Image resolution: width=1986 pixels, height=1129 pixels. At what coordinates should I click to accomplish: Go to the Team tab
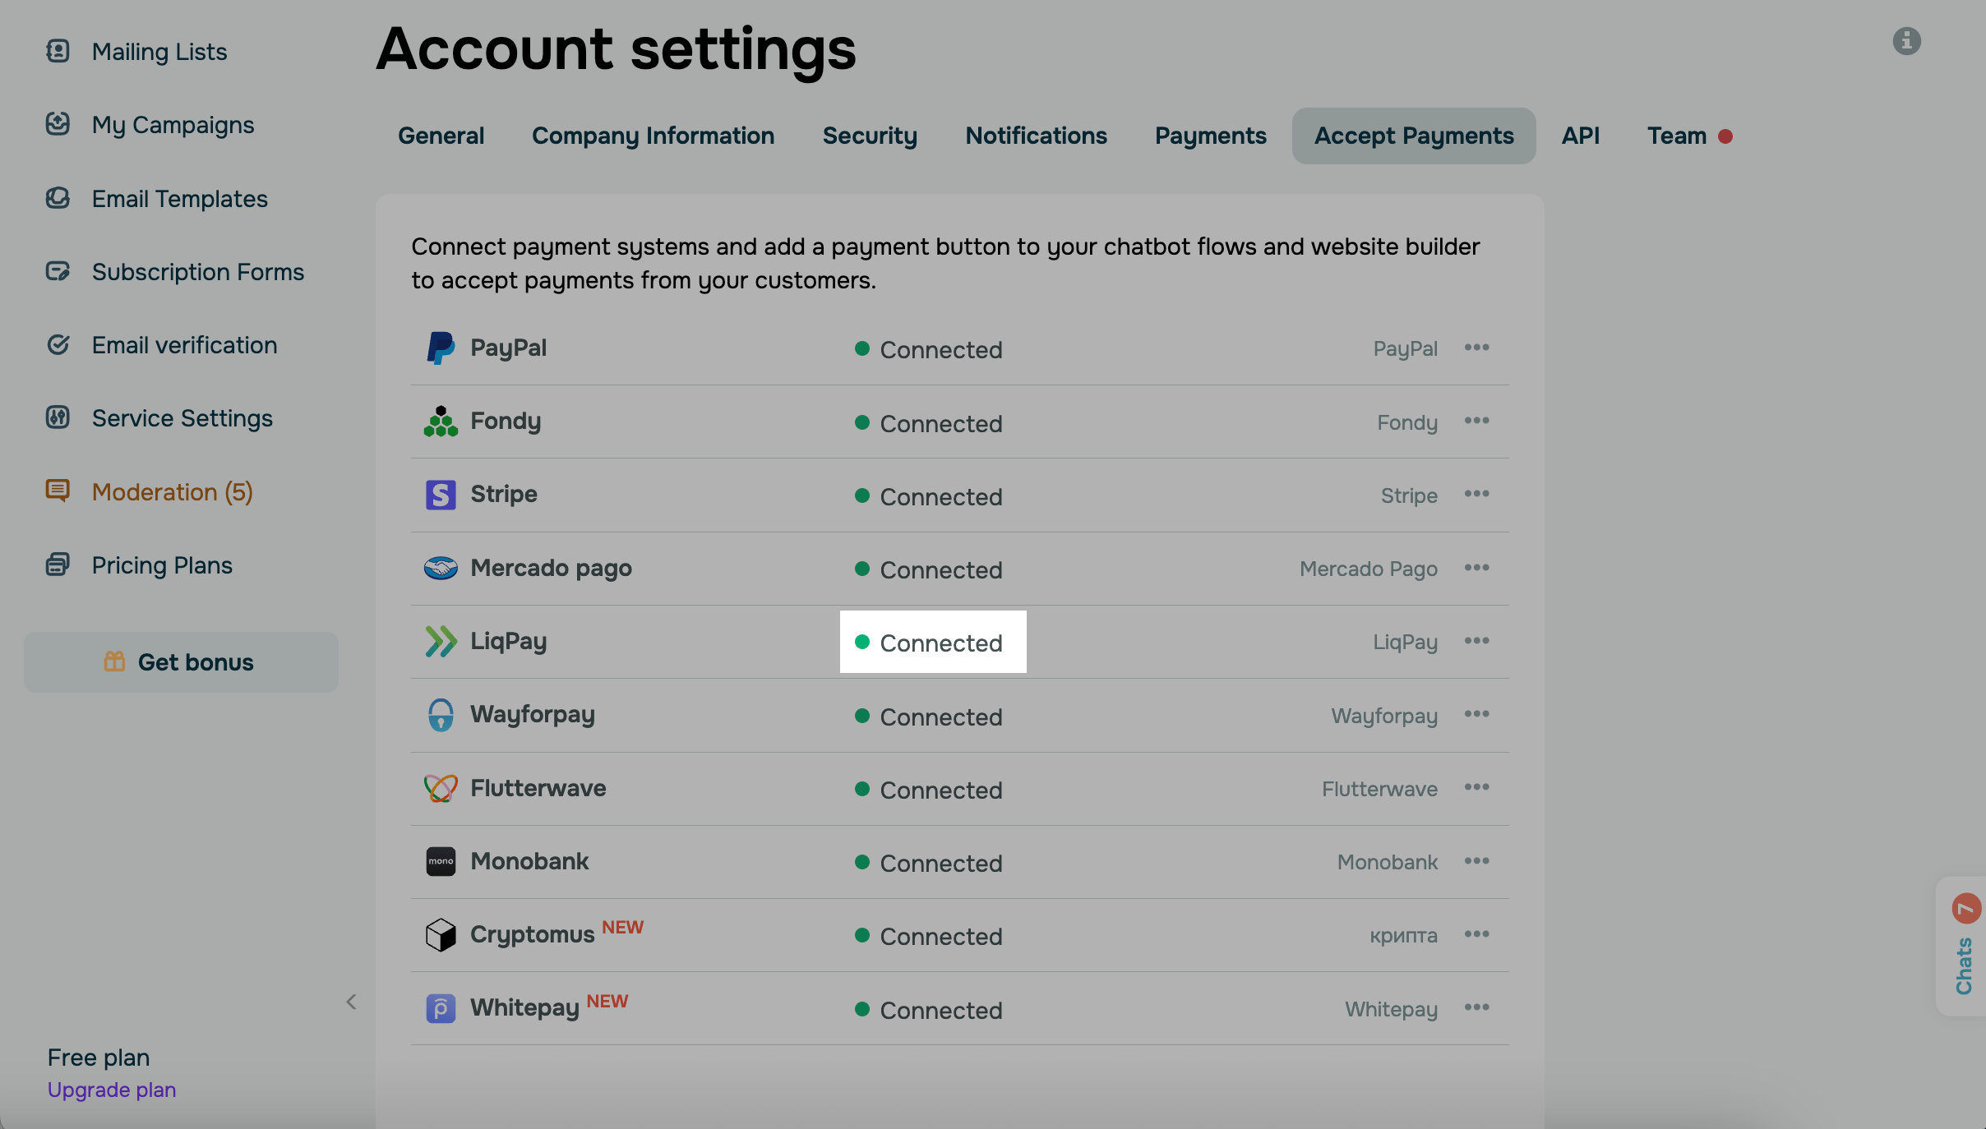click(x=1689, y=136)
